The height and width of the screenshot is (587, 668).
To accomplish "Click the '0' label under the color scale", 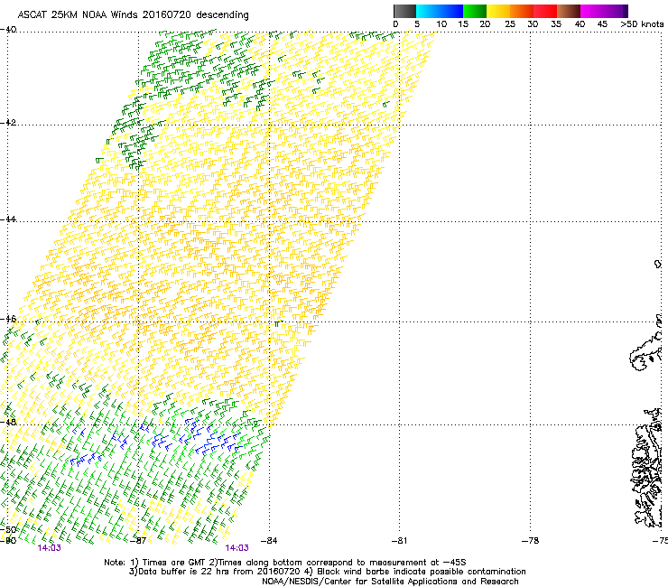I will 395,24.
